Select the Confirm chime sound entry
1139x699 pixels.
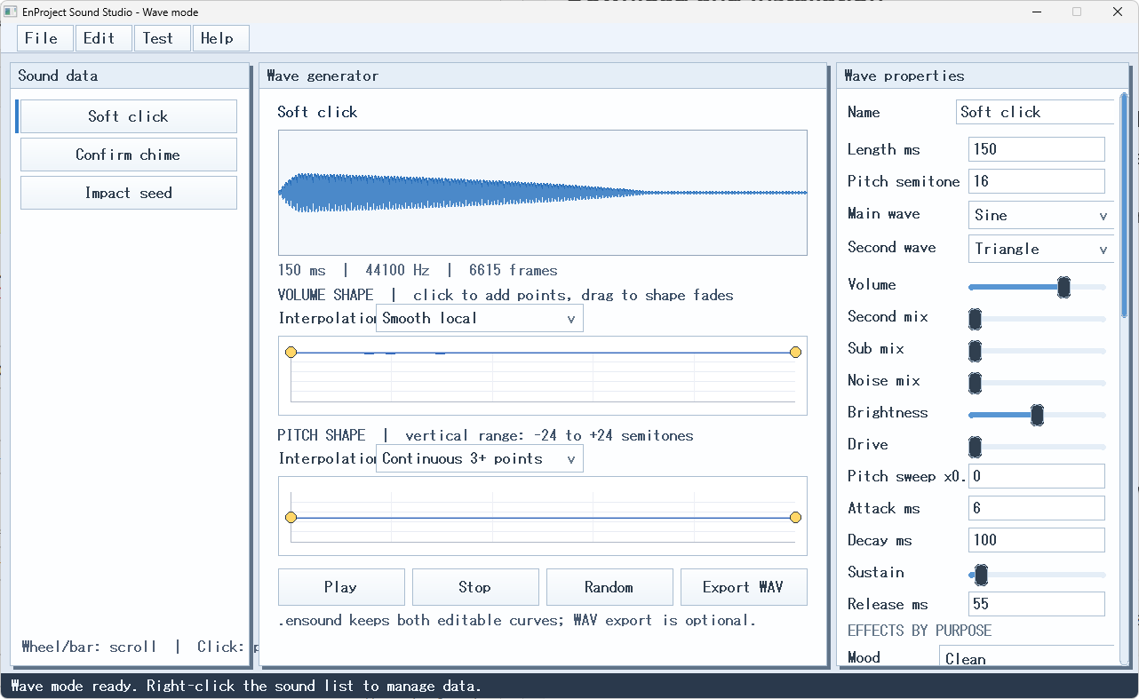[x=128, y=155]
